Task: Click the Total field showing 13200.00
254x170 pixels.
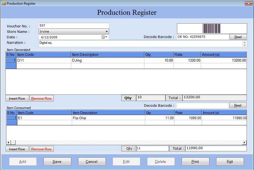Action: 215,98
